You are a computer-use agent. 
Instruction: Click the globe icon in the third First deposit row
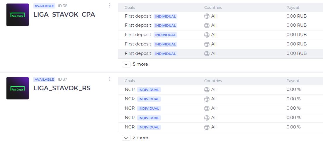[207, 35]
